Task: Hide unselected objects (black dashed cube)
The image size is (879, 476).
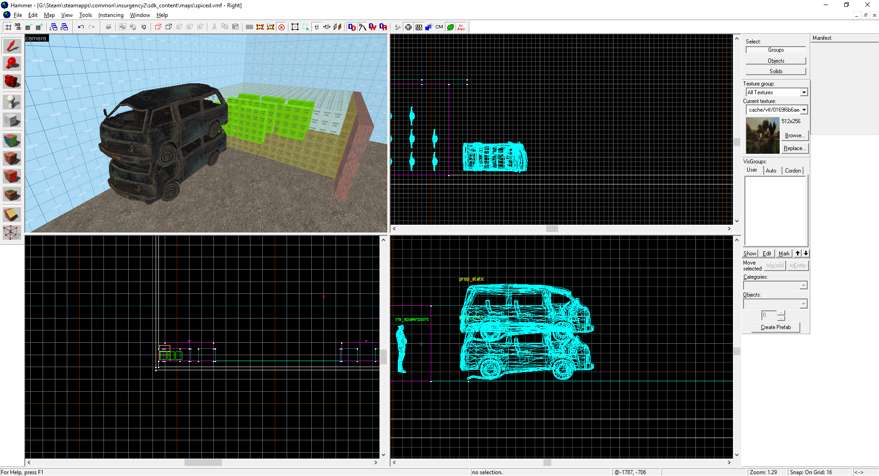Action: click(168, 27)
